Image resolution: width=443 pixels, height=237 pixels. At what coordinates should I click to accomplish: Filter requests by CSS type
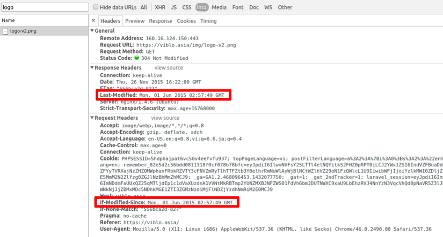187,7
